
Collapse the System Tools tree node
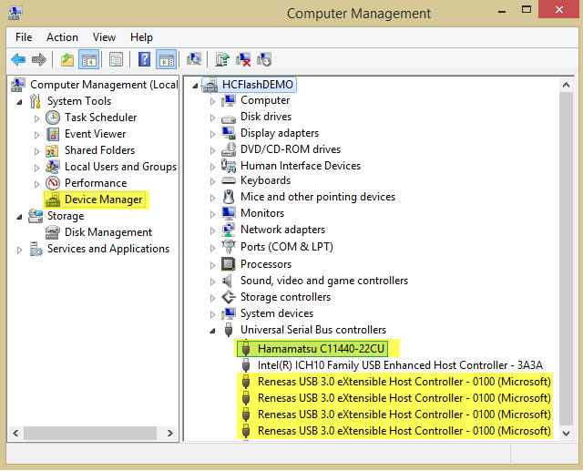[19, 101]
